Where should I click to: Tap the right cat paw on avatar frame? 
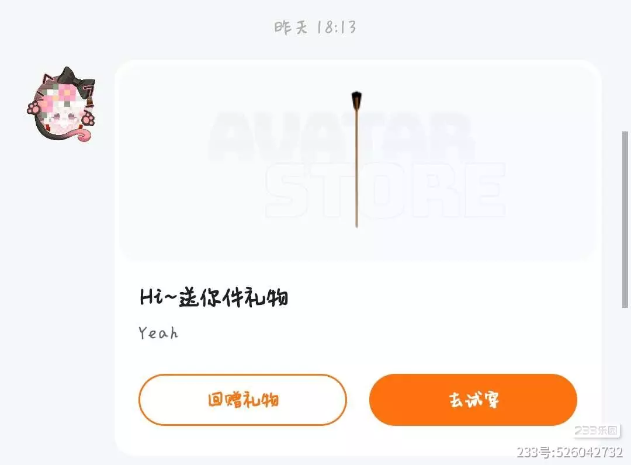(x=89, y=119)
